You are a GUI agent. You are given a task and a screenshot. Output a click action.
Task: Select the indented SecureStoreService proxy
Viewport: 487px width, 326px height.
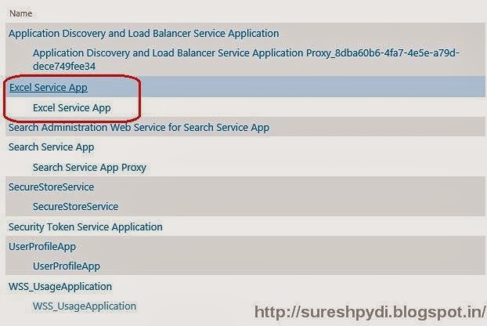tap(75, 207)
